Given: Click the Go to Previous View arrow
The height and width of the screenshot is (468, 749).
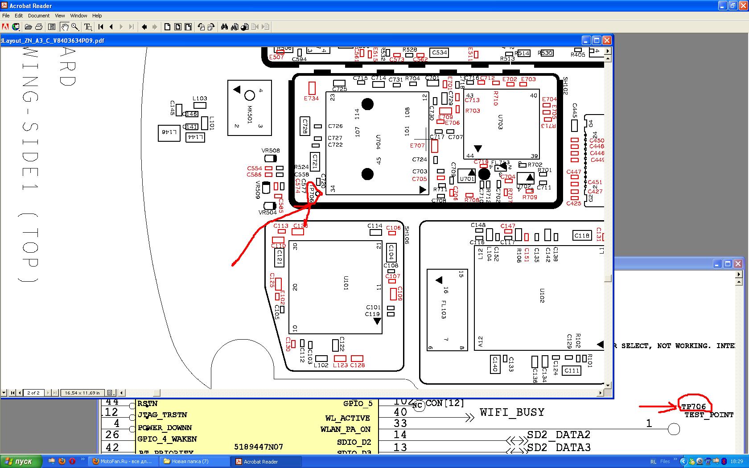Looking at the screenshot, I should coord(144,27).
